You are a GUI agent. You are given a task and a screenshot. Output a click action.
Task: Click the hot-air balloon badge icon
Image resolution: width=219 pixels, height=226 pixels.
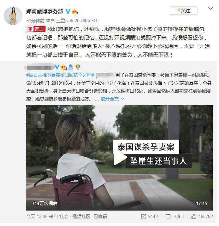click(78, 67)
